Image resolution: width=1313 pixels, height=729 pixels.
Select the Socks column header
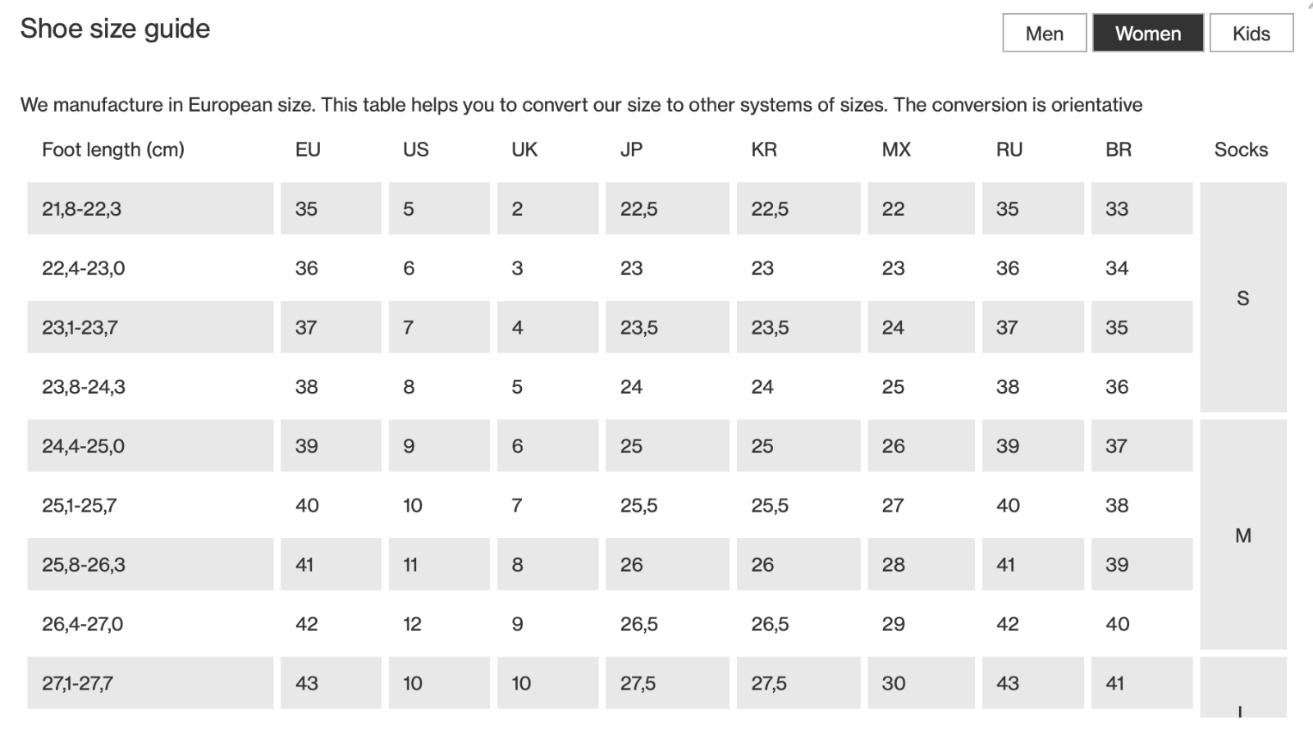coord(1241,149)
